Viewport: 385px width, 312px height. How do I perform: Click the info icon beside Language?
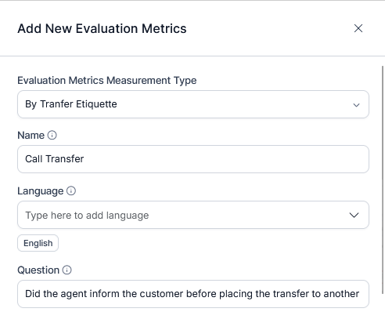[x=71, y=190]
